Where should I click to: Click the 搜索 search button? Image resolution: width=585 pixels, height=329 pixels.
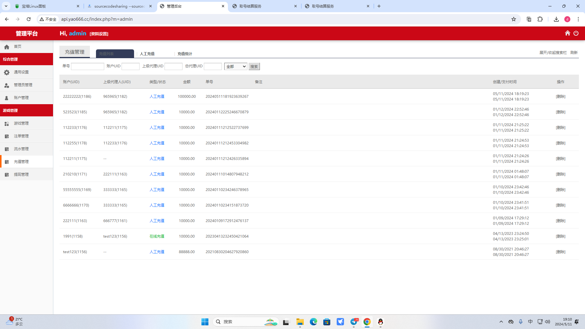[x=254, y=66]
